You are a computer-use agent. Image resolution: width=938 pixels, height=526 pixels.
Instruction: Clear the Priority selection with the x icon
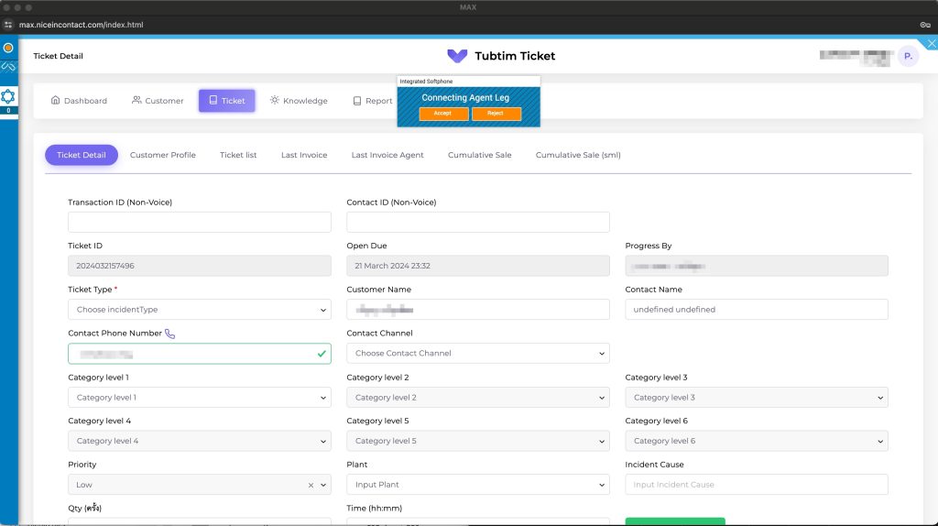[311, 485]
